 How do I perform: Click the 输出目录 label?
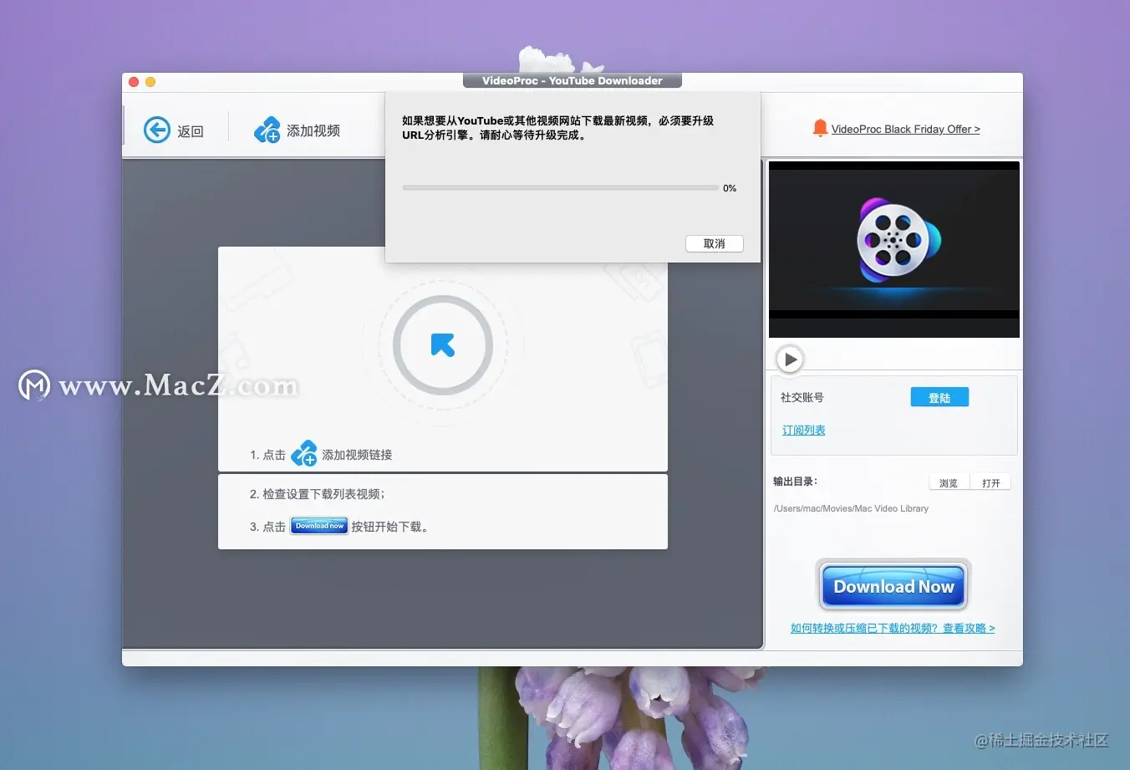coord(795,482)
